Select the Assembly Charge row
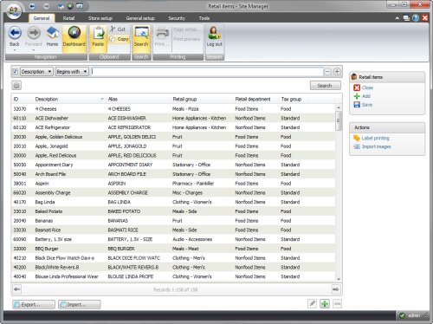Screen dimensions: 433x324 pyautogui.click(x=173, y=192)
